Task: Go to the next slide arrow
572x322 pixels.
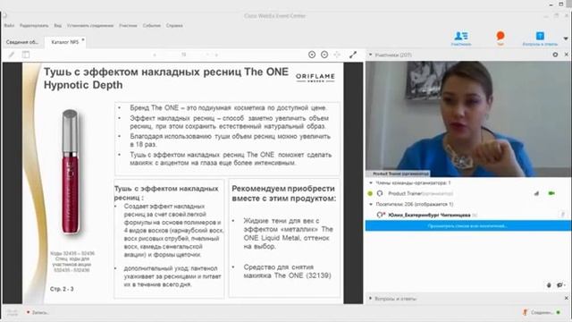Action: [x=216, y=55]
